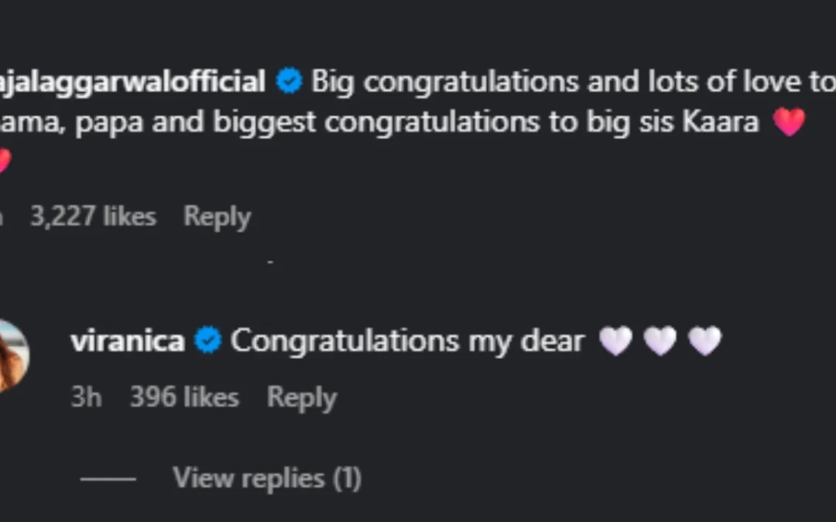Click the verified badge beside viranica
836x522 pixels.
click(207, 338)
